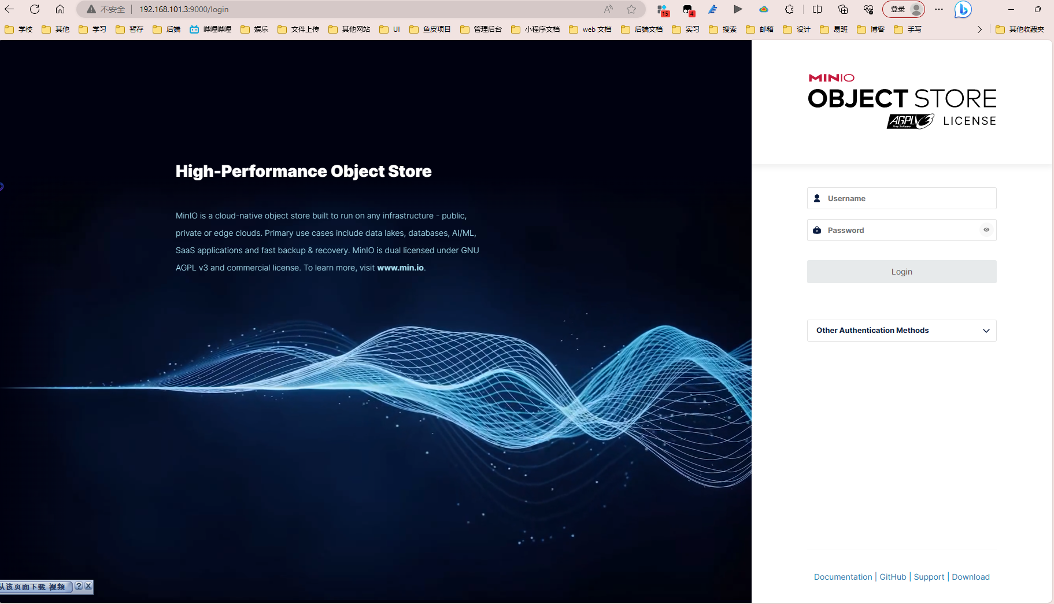Open the extension icon with badge 15
Screen dimensions: 1054x604
coord(663,10)
